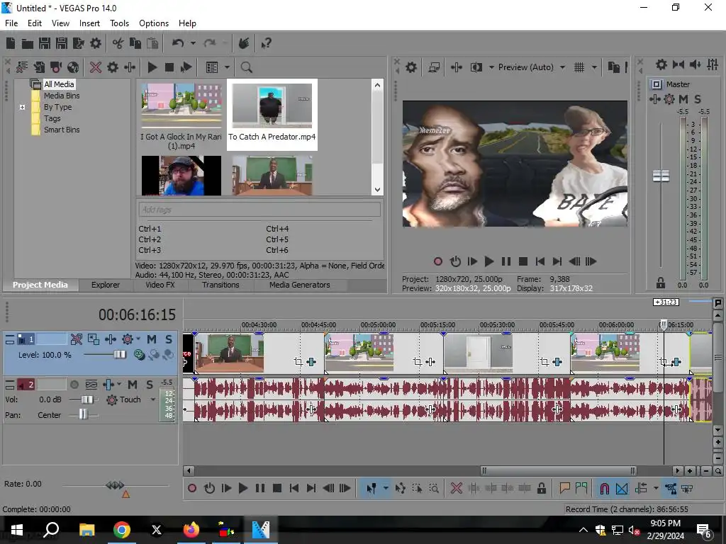Open Chrome from the Windows taskbar
Screen dimensions: 726x544
point(122,530)
